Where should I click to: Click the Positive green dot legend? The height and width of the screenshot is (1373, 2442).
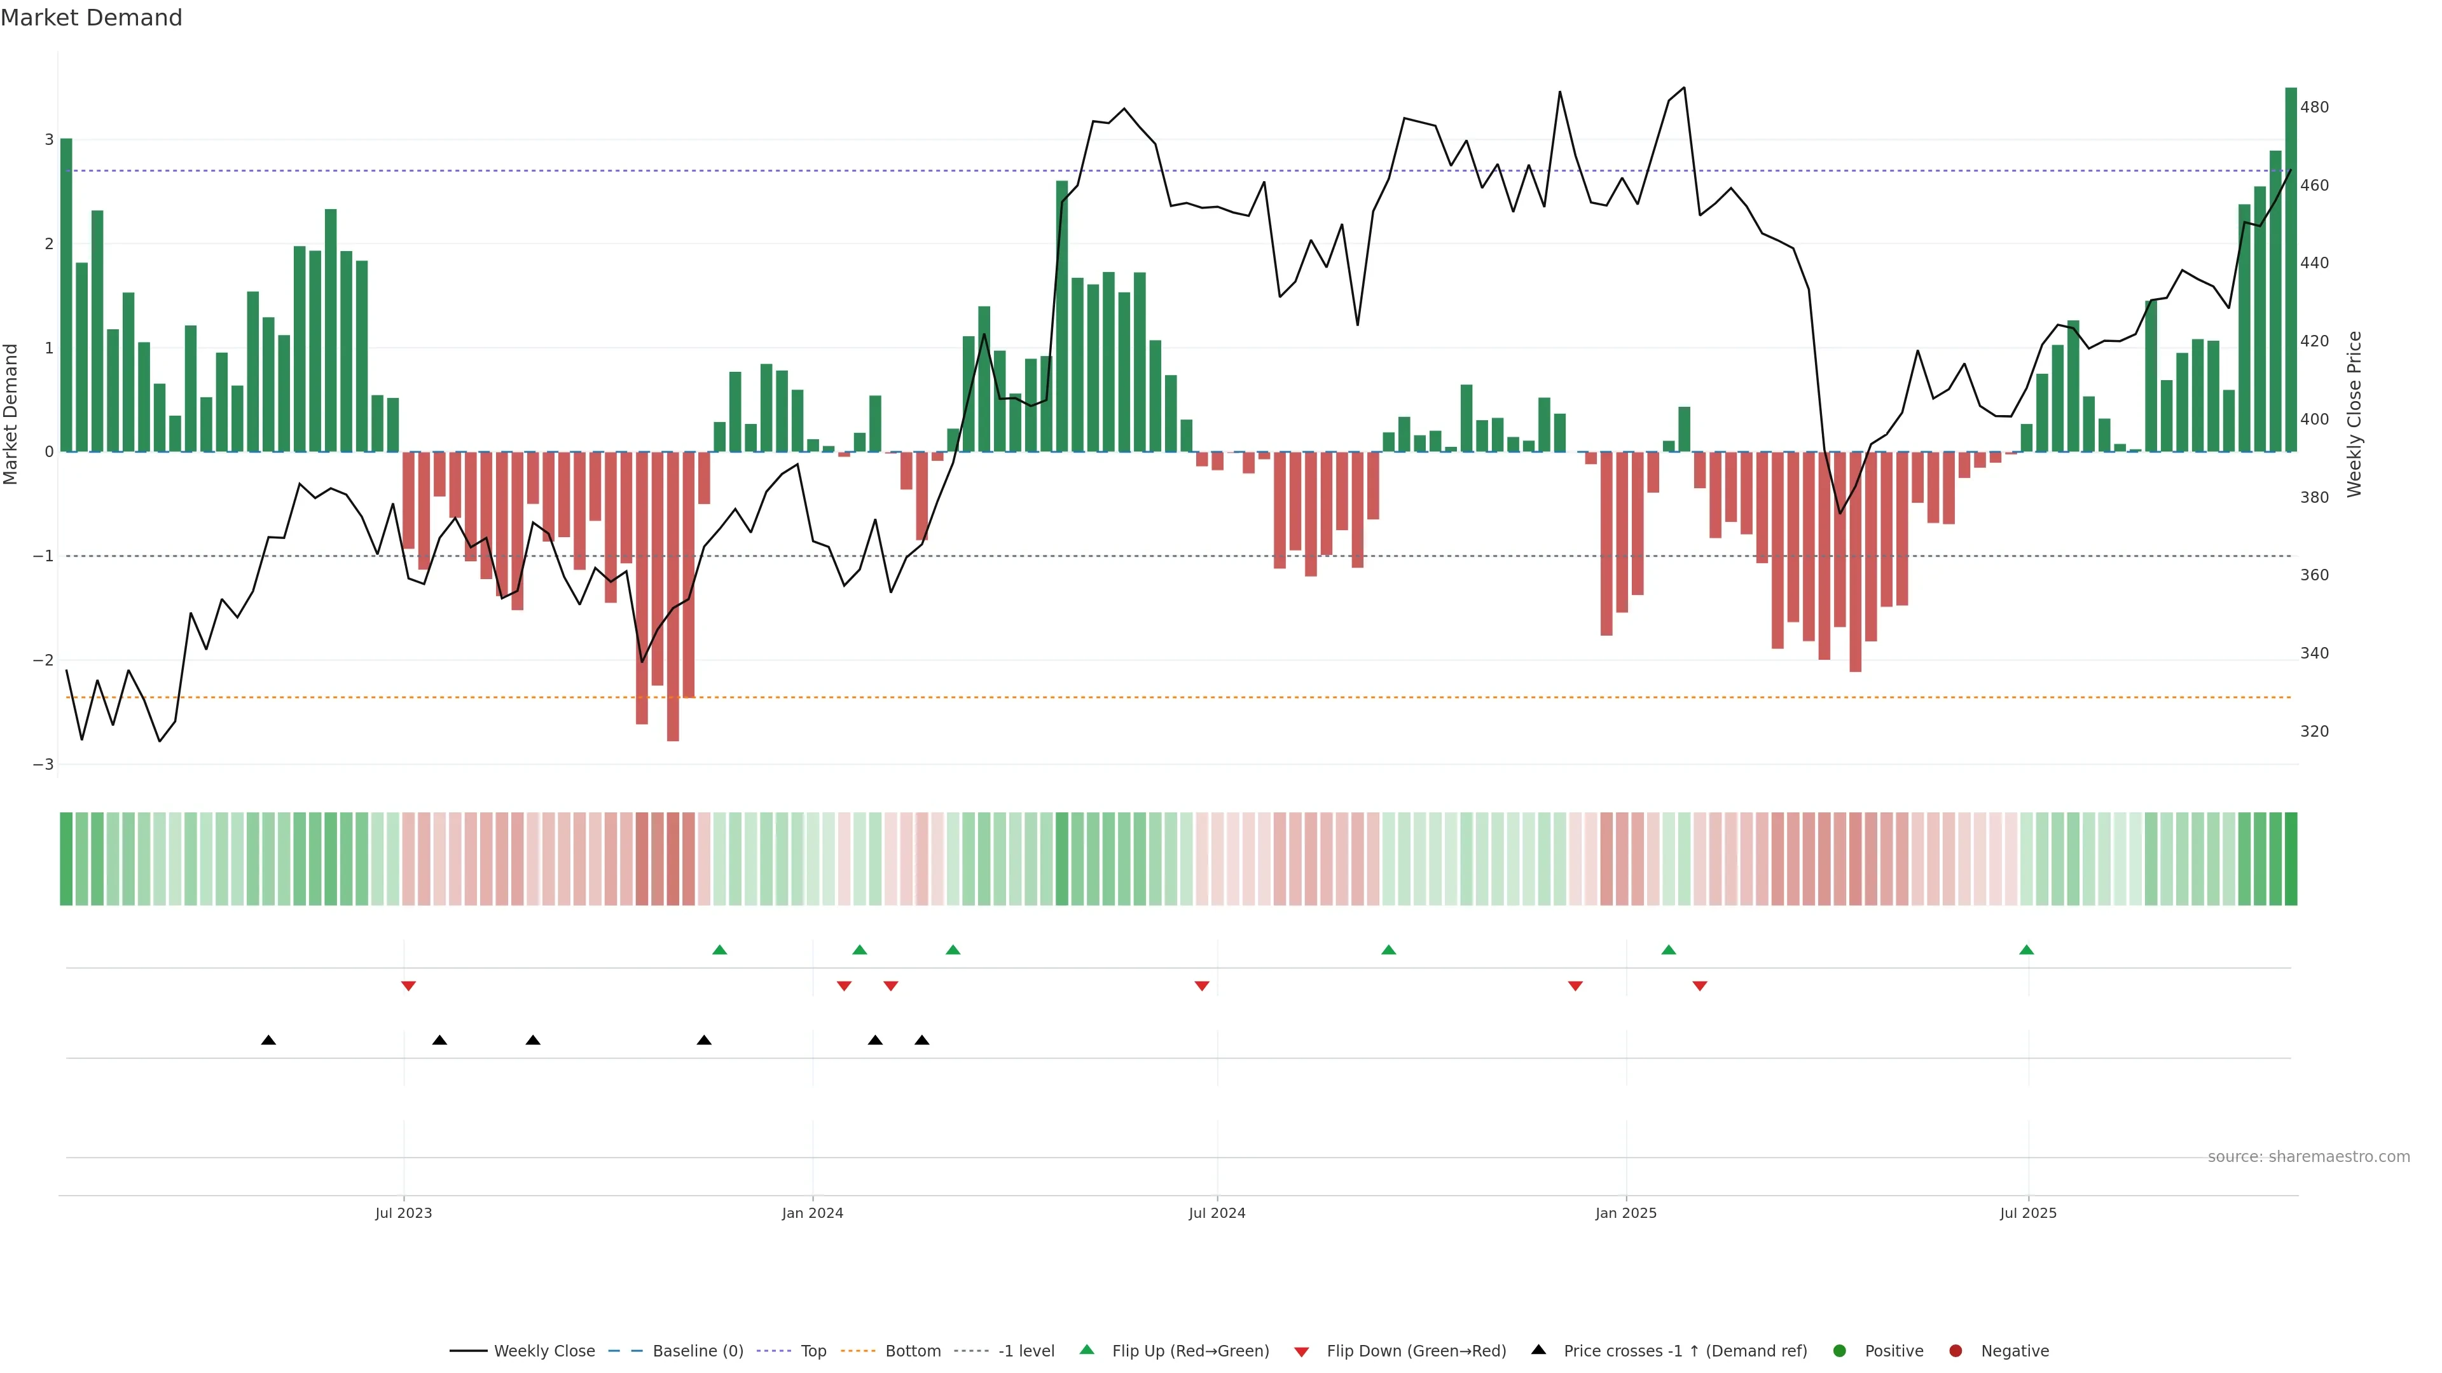[x=1840, y=1351]
